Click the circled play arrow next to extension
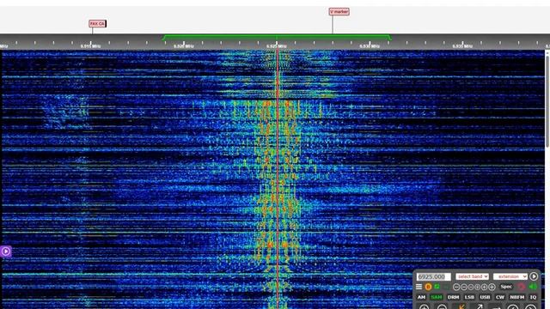The image size is (550, 309). (534, 276)
